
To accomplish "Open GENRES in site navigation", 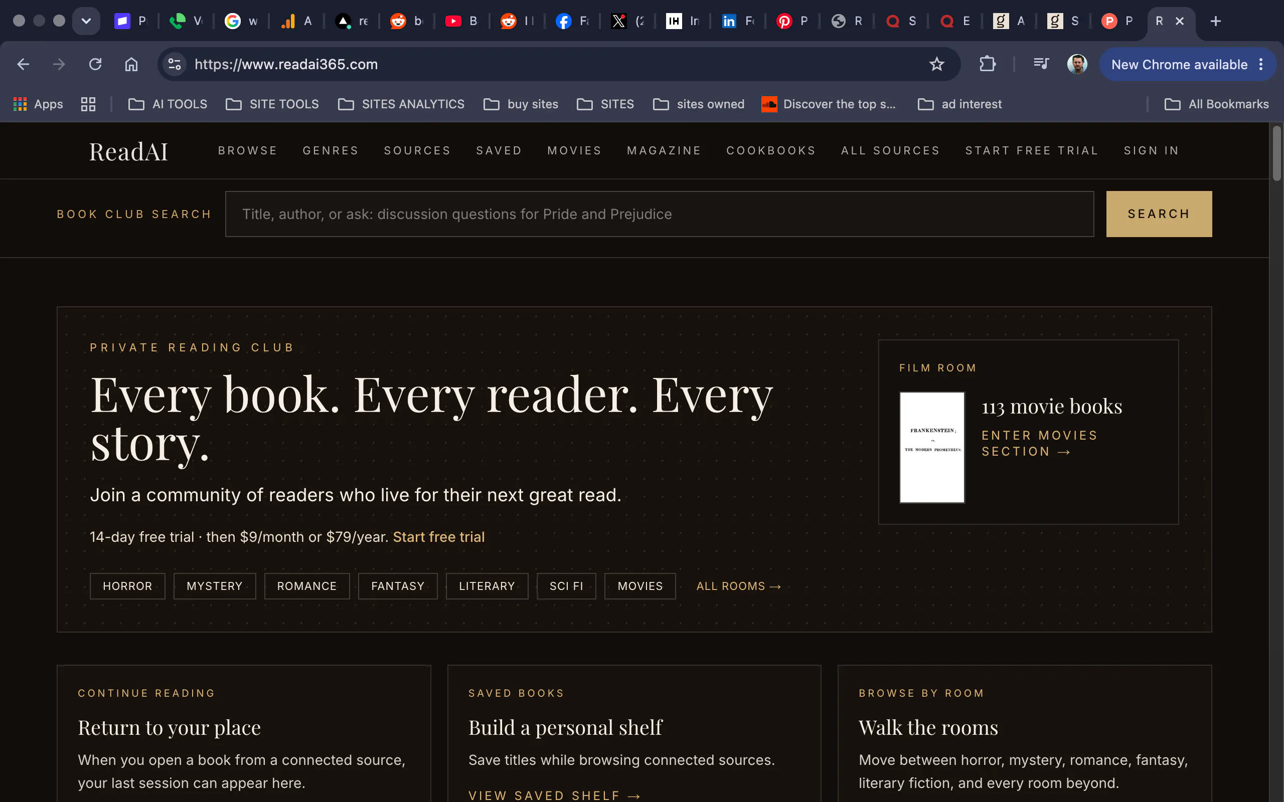I will point(331,151).
